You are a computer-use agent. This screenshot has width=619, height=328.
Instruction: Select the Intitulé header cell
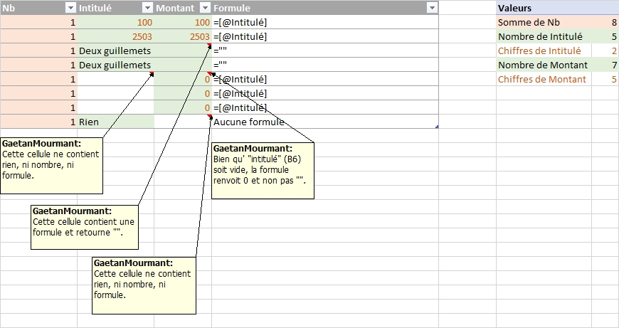click(115, 8)
